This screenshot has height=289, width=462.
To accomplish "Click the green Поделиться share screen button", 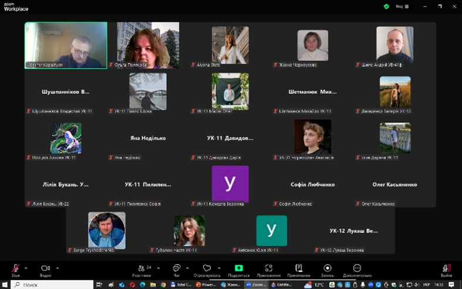I will click(238, 270).
